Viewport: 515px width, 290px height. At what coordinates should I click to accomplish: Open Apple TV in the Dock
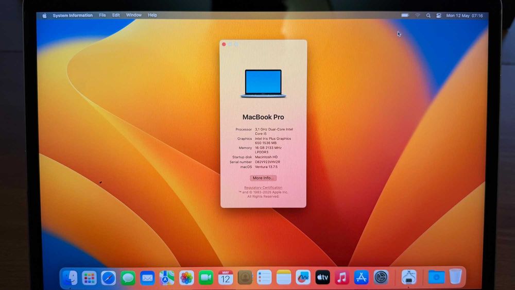322,278
